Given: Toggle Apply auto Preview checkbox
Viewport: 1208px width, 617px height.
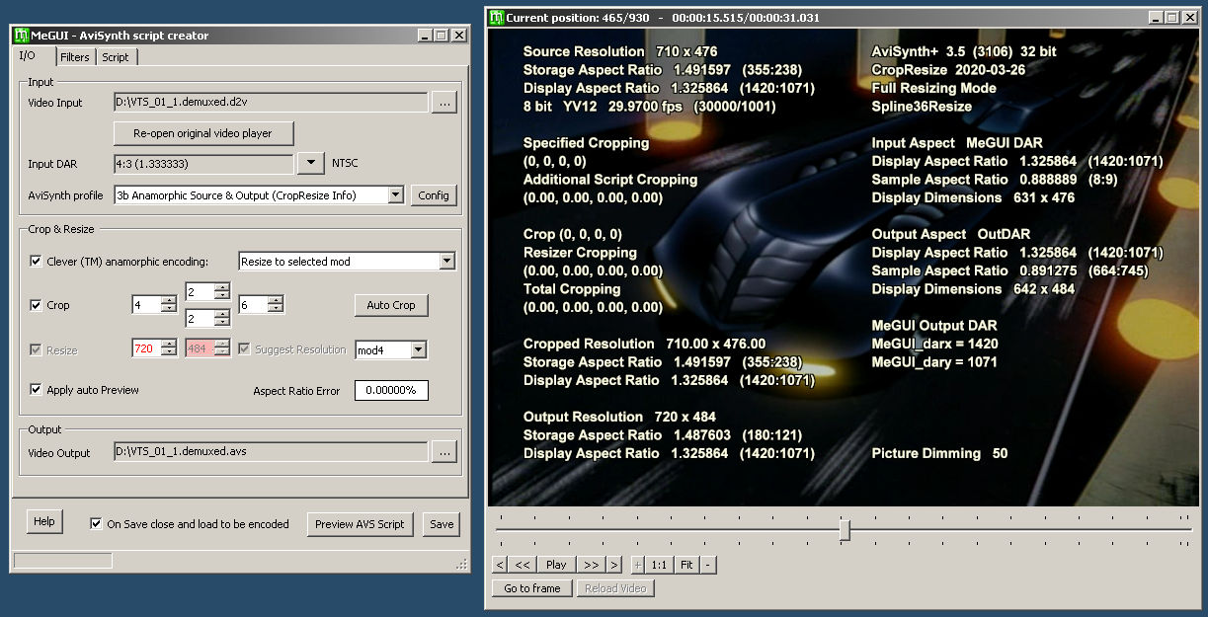Looking at the screenshot, I should tap(37, 390).
